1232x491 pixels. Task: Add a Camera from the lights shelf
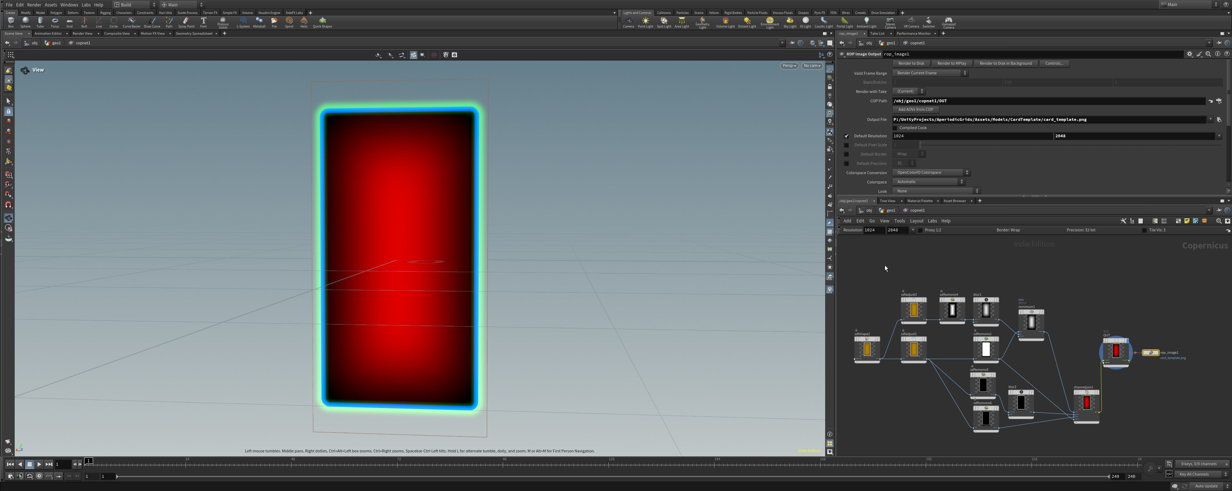629,22
